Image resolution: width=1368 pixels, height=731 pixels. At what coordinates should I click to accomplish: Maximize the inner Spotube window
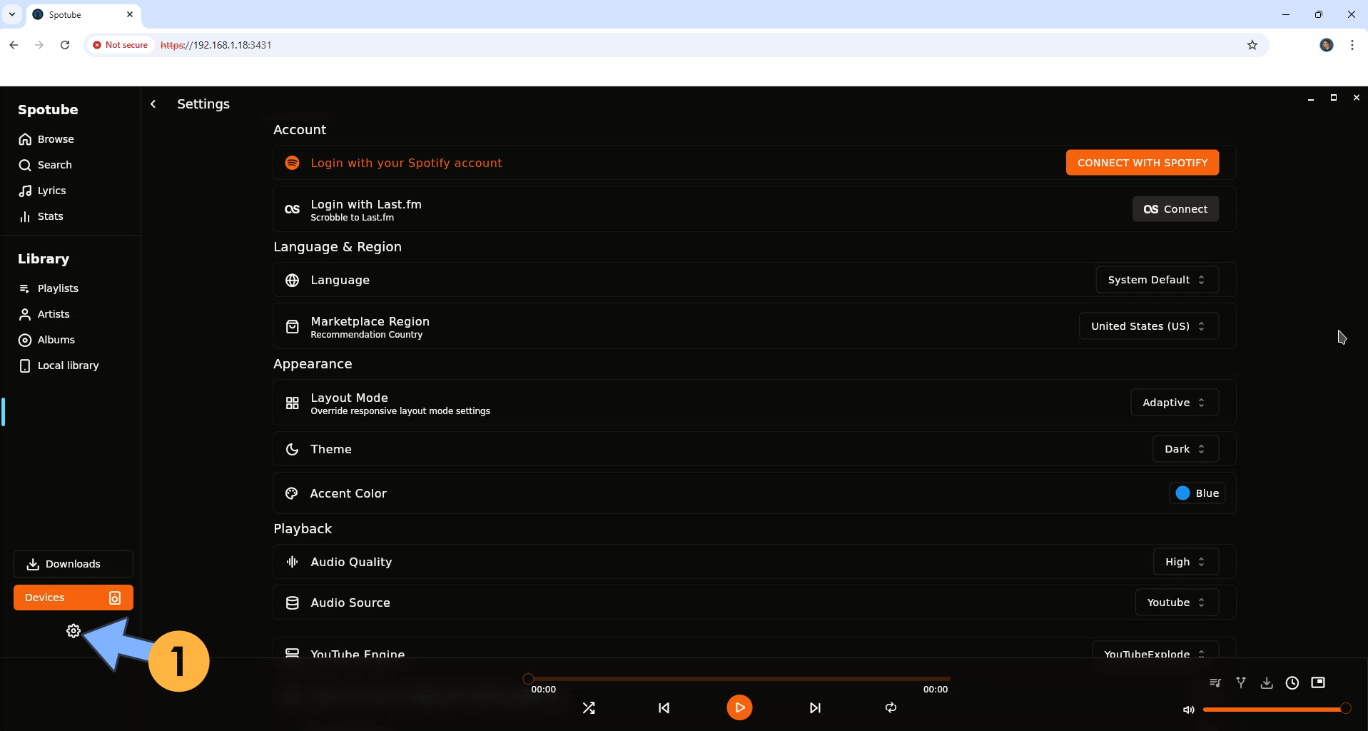(1334, 98)
